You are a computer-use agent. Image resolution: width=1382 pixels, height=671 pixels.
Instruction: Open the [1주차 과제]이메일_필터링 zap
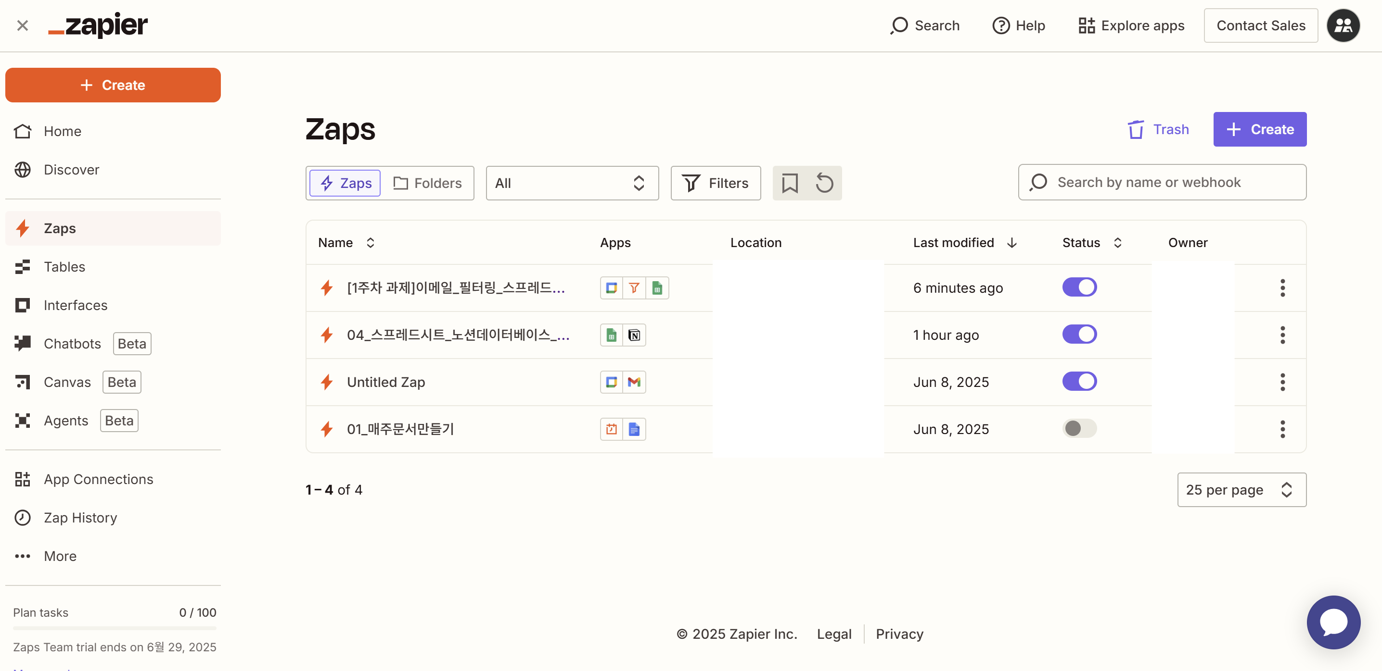(x=456, y=288)
